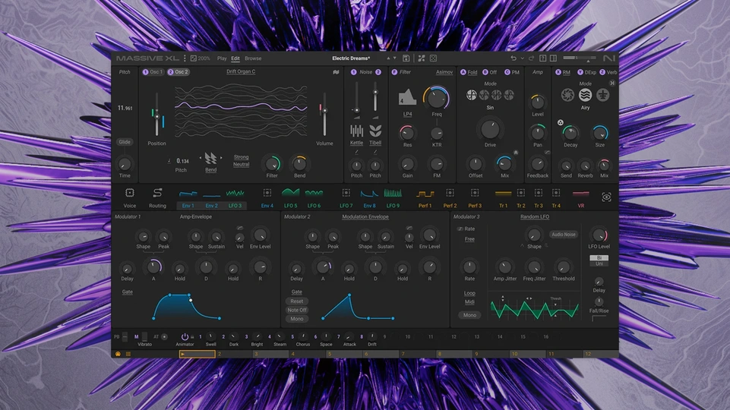Select the swirl reverb mode icon
This screenshot has height=410, width=730.
(x=567, y=95)
